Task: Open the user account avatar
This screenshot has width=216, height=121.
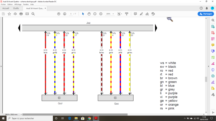Action: (x=212, y=8)
